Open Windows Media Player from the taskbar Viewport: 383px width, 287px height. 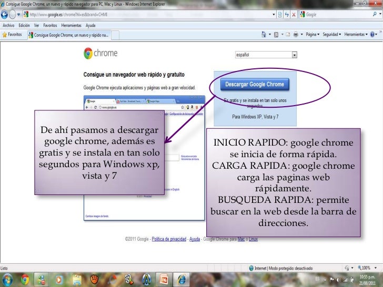[59, 280]
